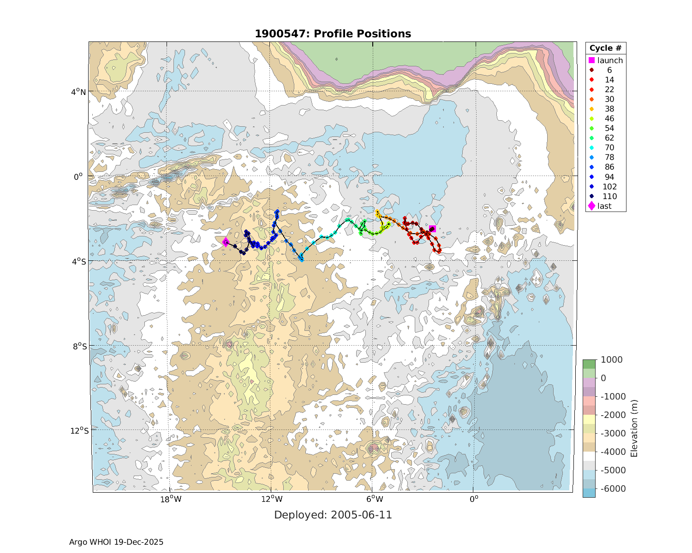Select the cycle 110 navy legend marker

click(591, 196)
